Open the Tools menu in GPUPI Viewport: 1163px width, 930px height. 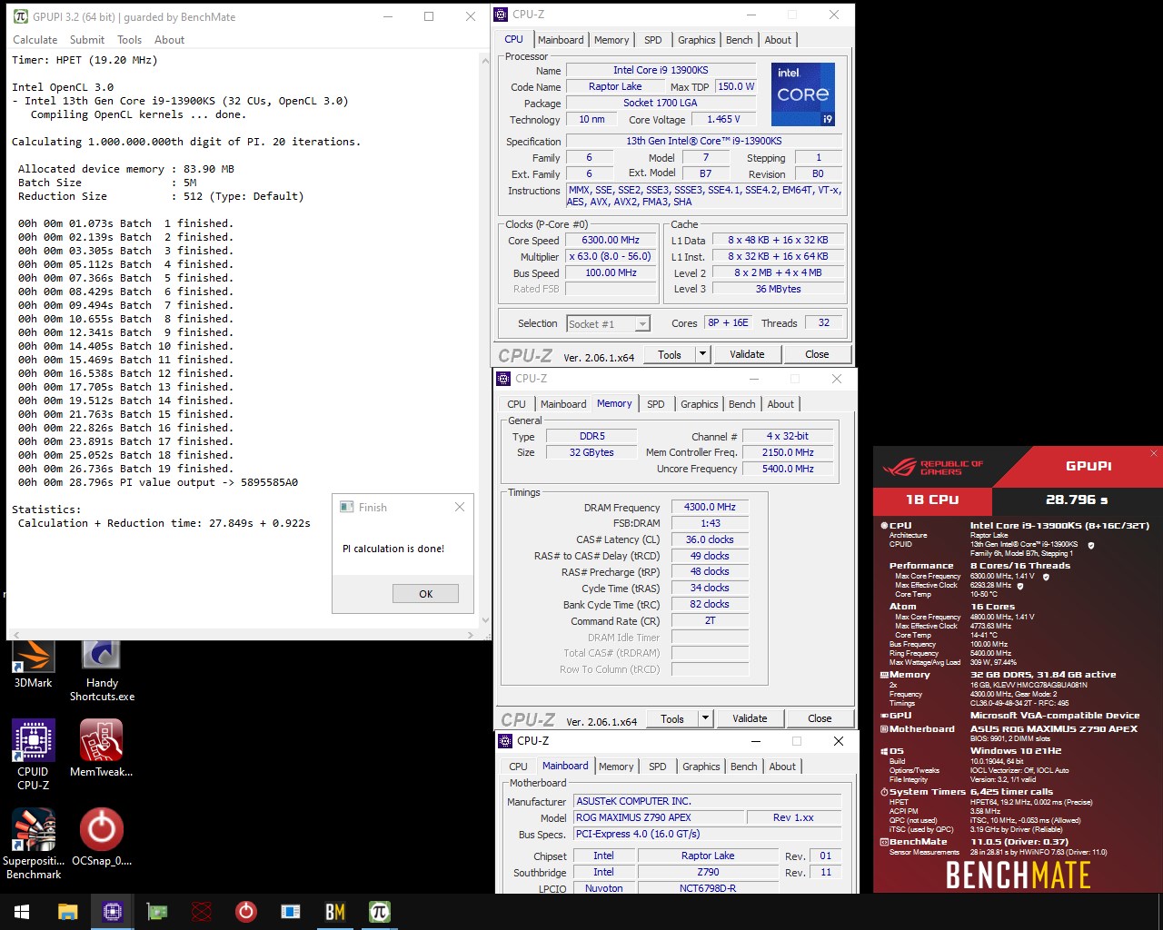pyautogui.click(x=130, y=40)
